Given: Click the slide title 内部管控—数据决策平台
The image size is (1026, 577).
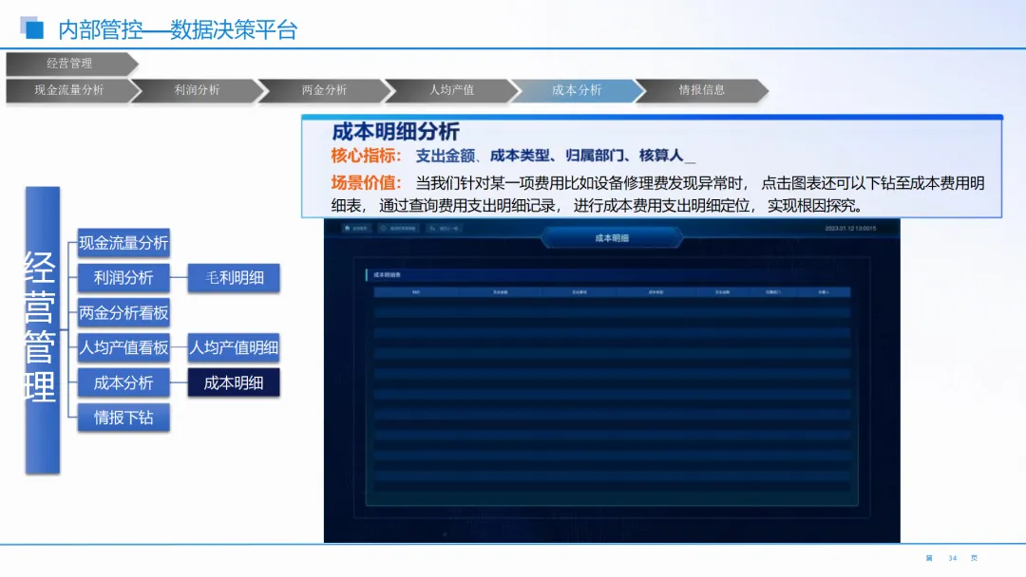Looking at the screenshot, I should coord(178,29).
